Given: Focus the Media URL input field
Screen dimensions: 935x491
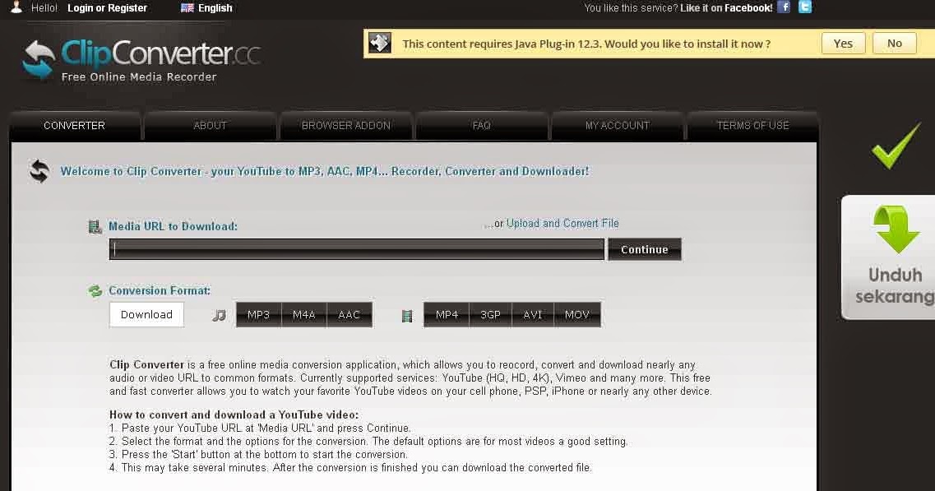Looking at the screenshot, I should pyautogui.click(x=357, y=249).
